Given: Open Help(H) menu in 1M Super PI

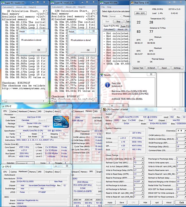Looking at the screenshot, I should click(x=32, y=7).
